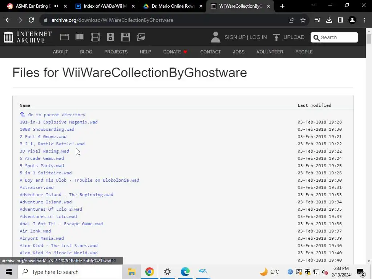Open the CONTACT menu item
Viewport: 372px width, 279px height.
pos(211,52)
